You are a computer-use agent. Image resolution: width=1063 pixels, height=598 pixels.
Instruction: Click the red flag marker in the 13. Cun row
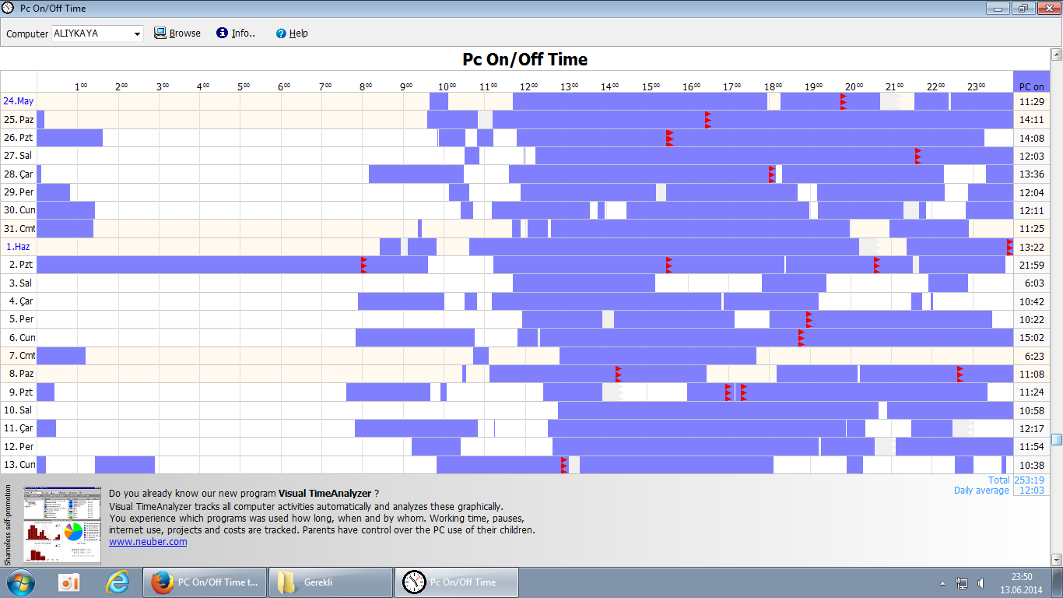[564, 465]
